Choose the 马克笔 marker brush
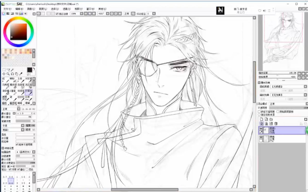 (5, 86)
